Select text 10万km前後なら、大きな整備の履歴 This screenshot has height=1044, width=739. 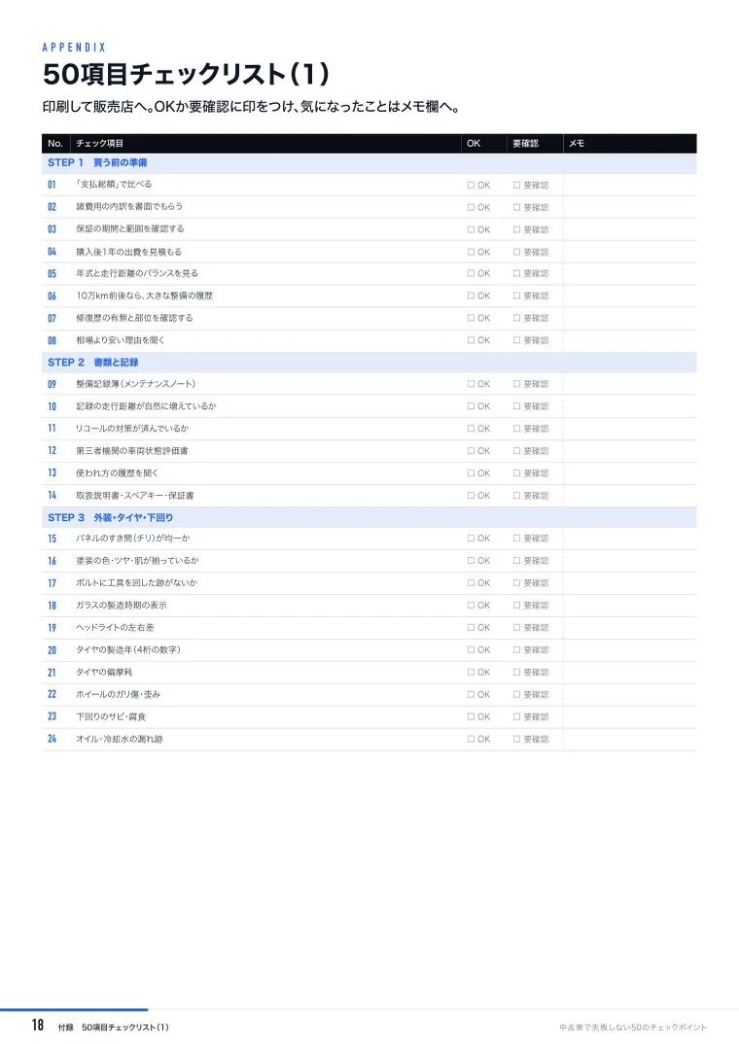click(145, 296)
